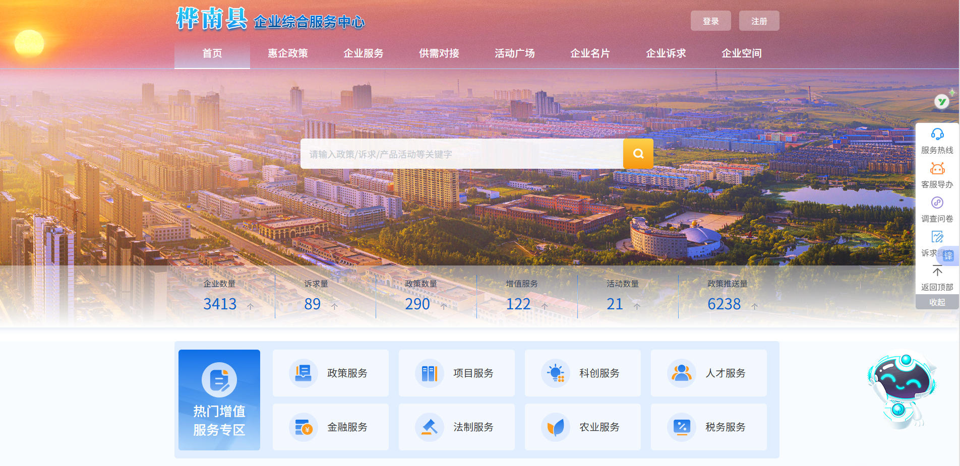Focus the keyword search input field
Screen dimensions: 960x466
[x=462, y=154]
